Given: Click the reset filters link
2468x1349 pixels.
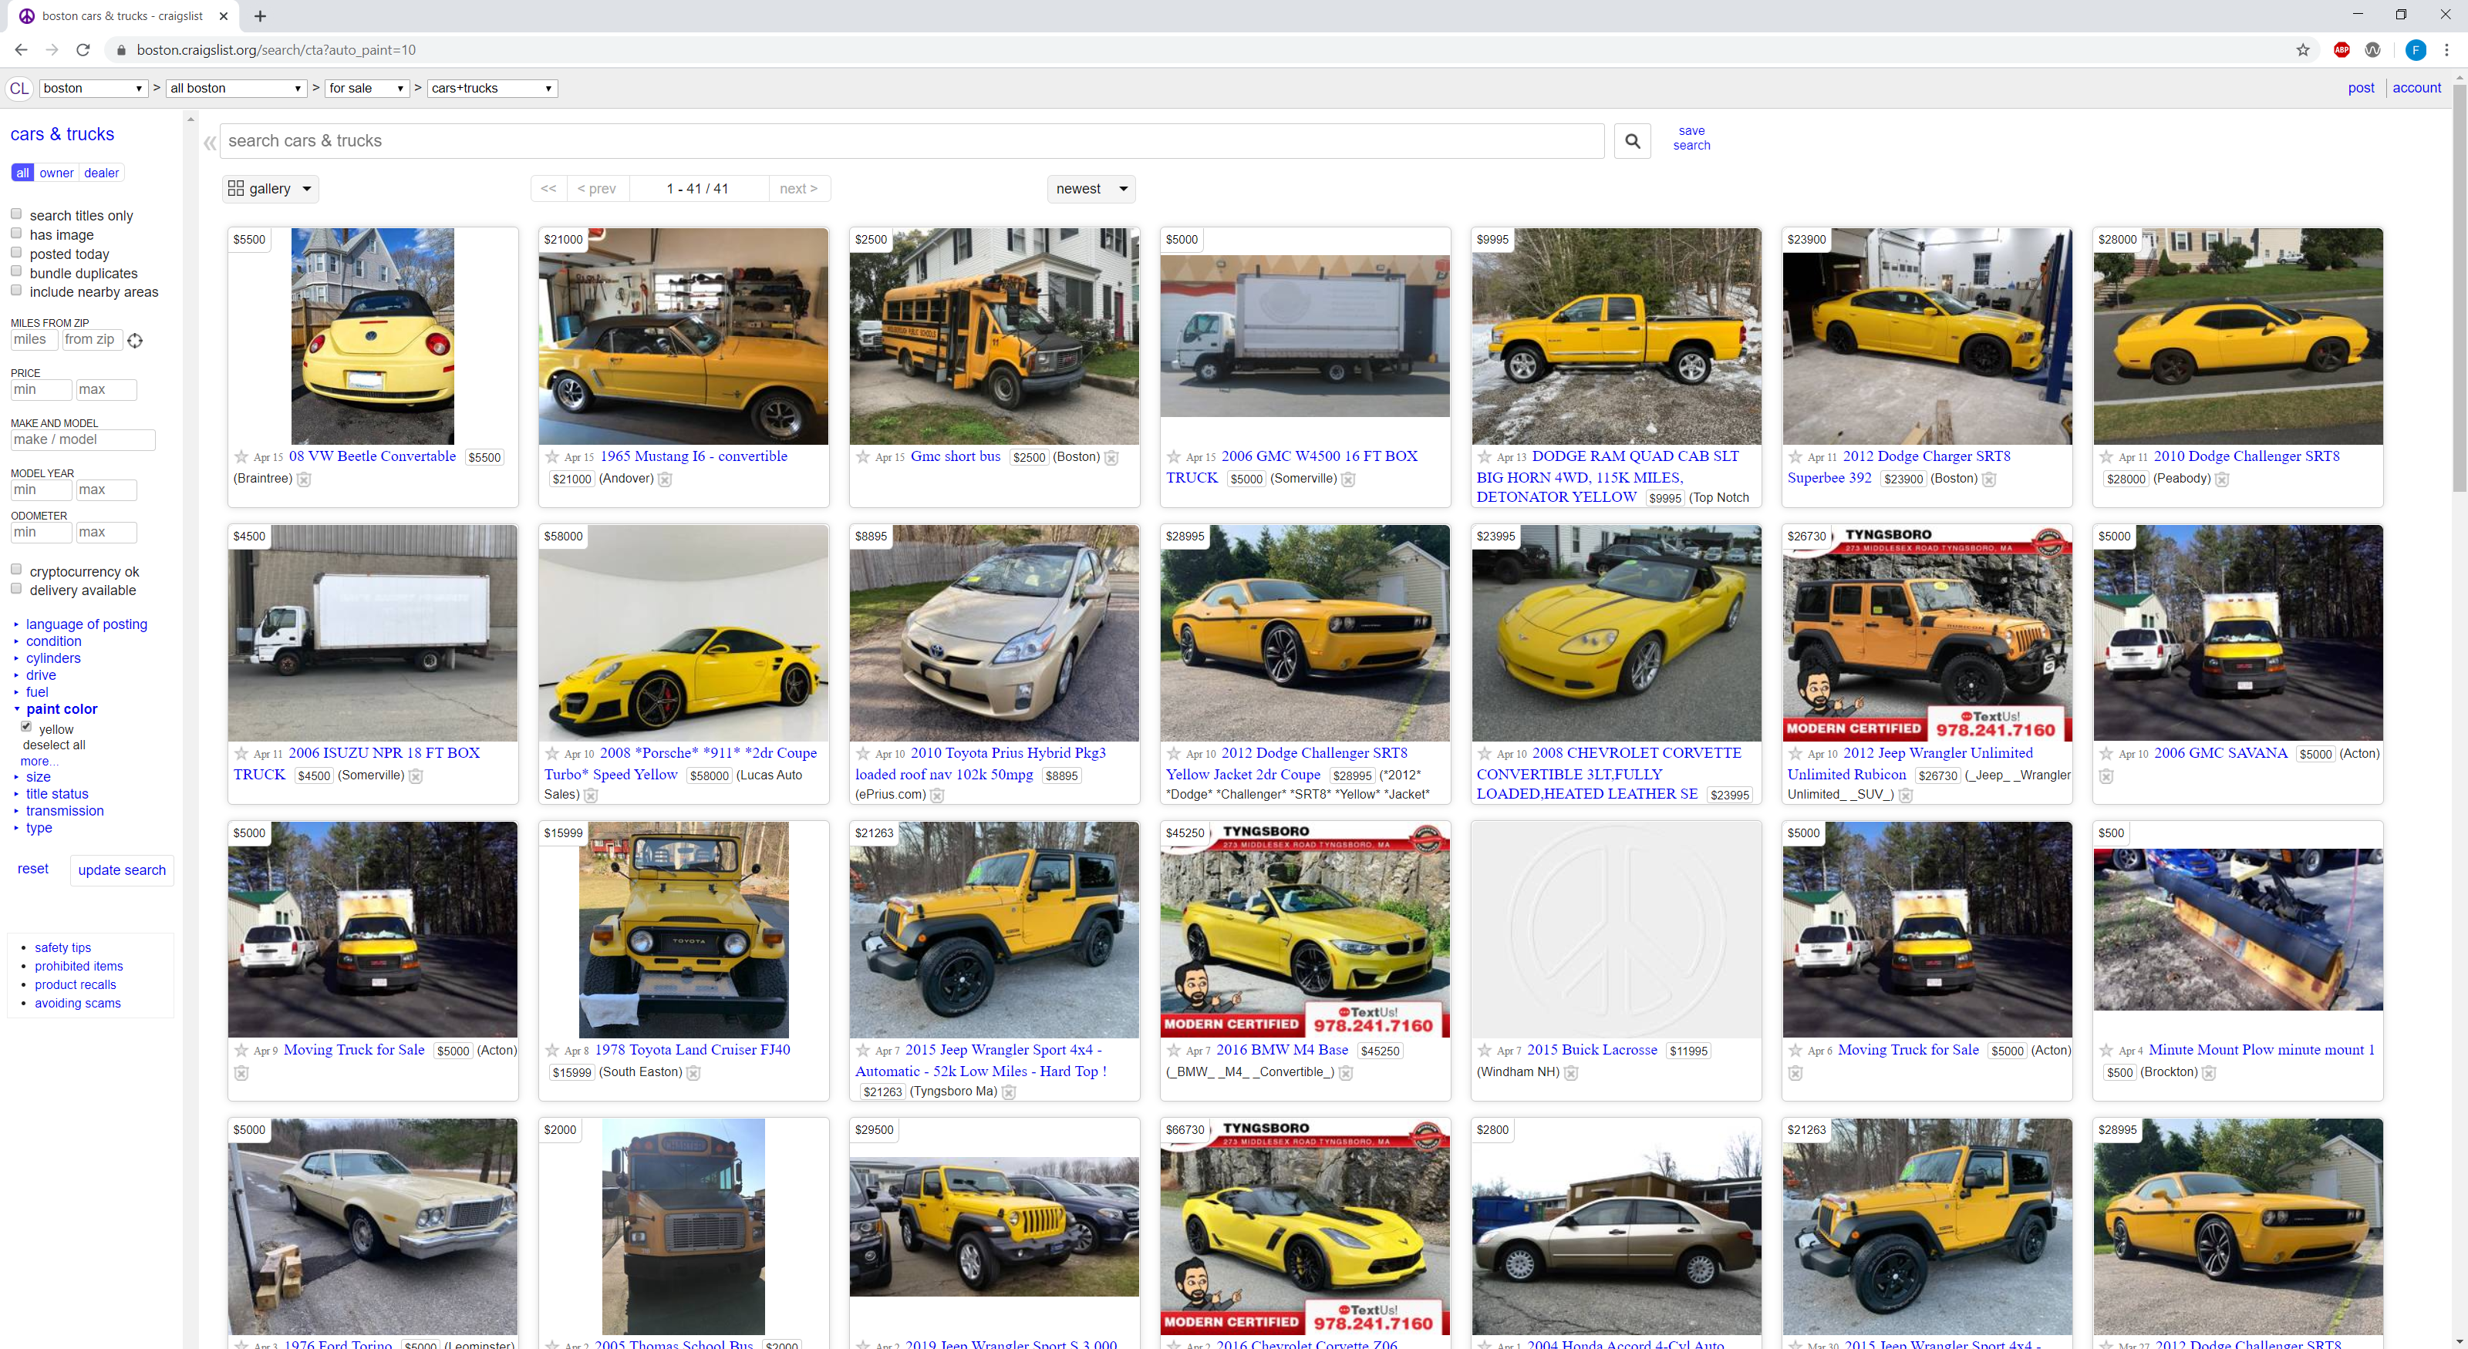Looking at the screenshot, I should [x=32, y=869].
